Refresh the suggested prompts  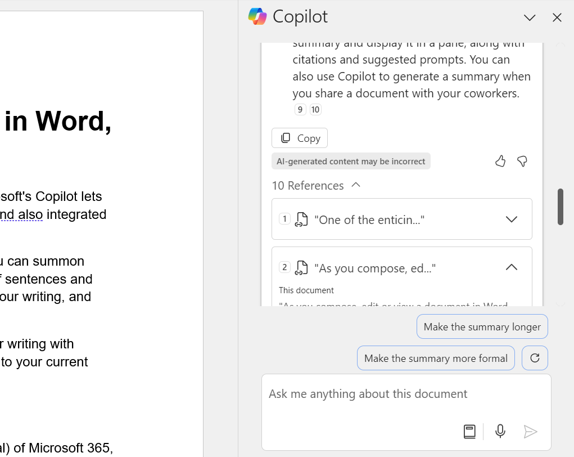(535, 358)
